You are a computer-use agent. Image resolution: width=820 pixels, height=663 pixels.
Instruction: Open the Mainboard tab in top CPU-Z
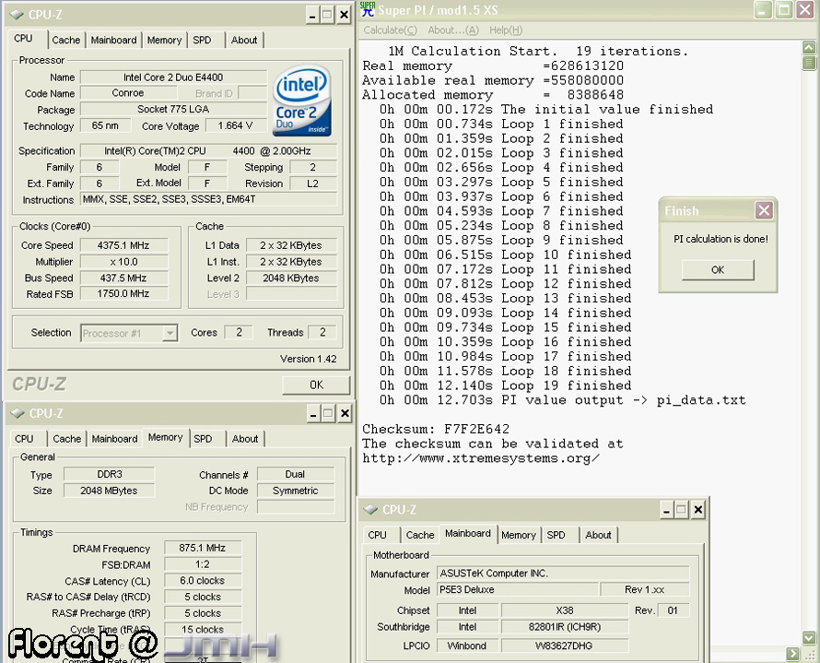113,40
